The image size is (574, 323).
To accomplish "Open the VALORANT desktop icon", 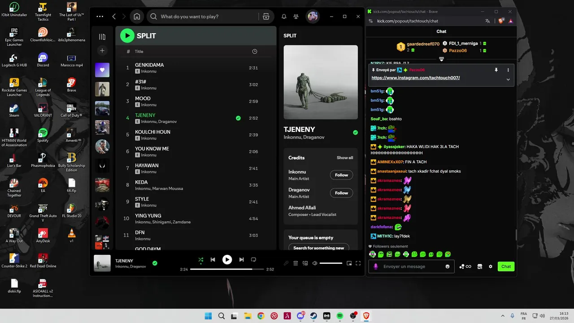I will coord(43,110).
